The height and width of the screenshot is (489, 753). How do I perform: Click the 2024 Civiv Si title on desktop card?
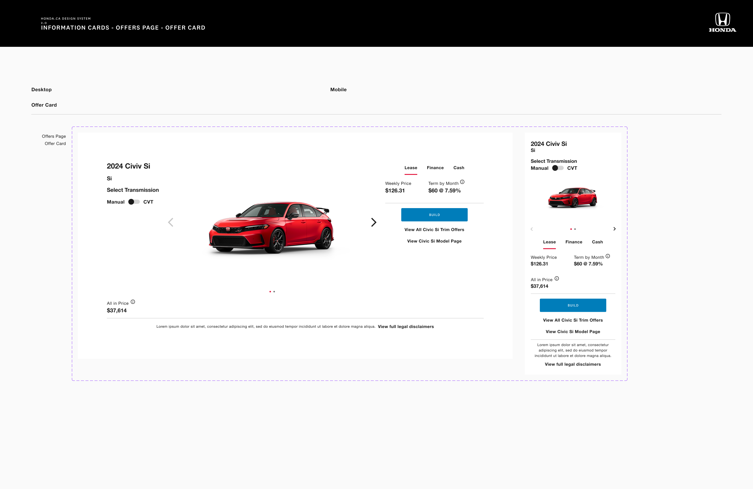pos(128,166)
